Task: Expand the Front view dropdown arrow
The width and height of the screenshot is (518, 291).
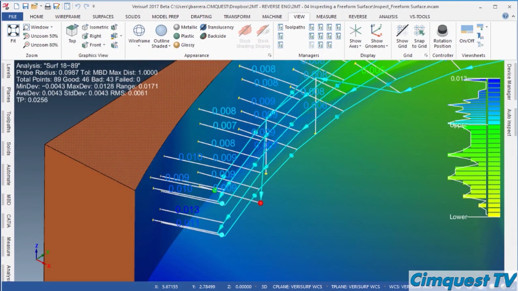Action: (x=104, y=45)
